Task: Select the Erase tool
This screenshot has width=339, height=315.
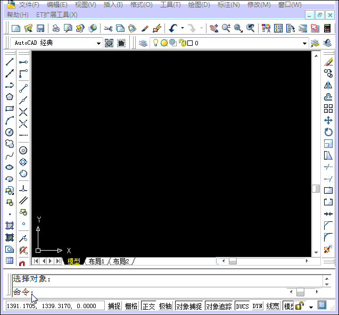Action: (x=328, y=62)
